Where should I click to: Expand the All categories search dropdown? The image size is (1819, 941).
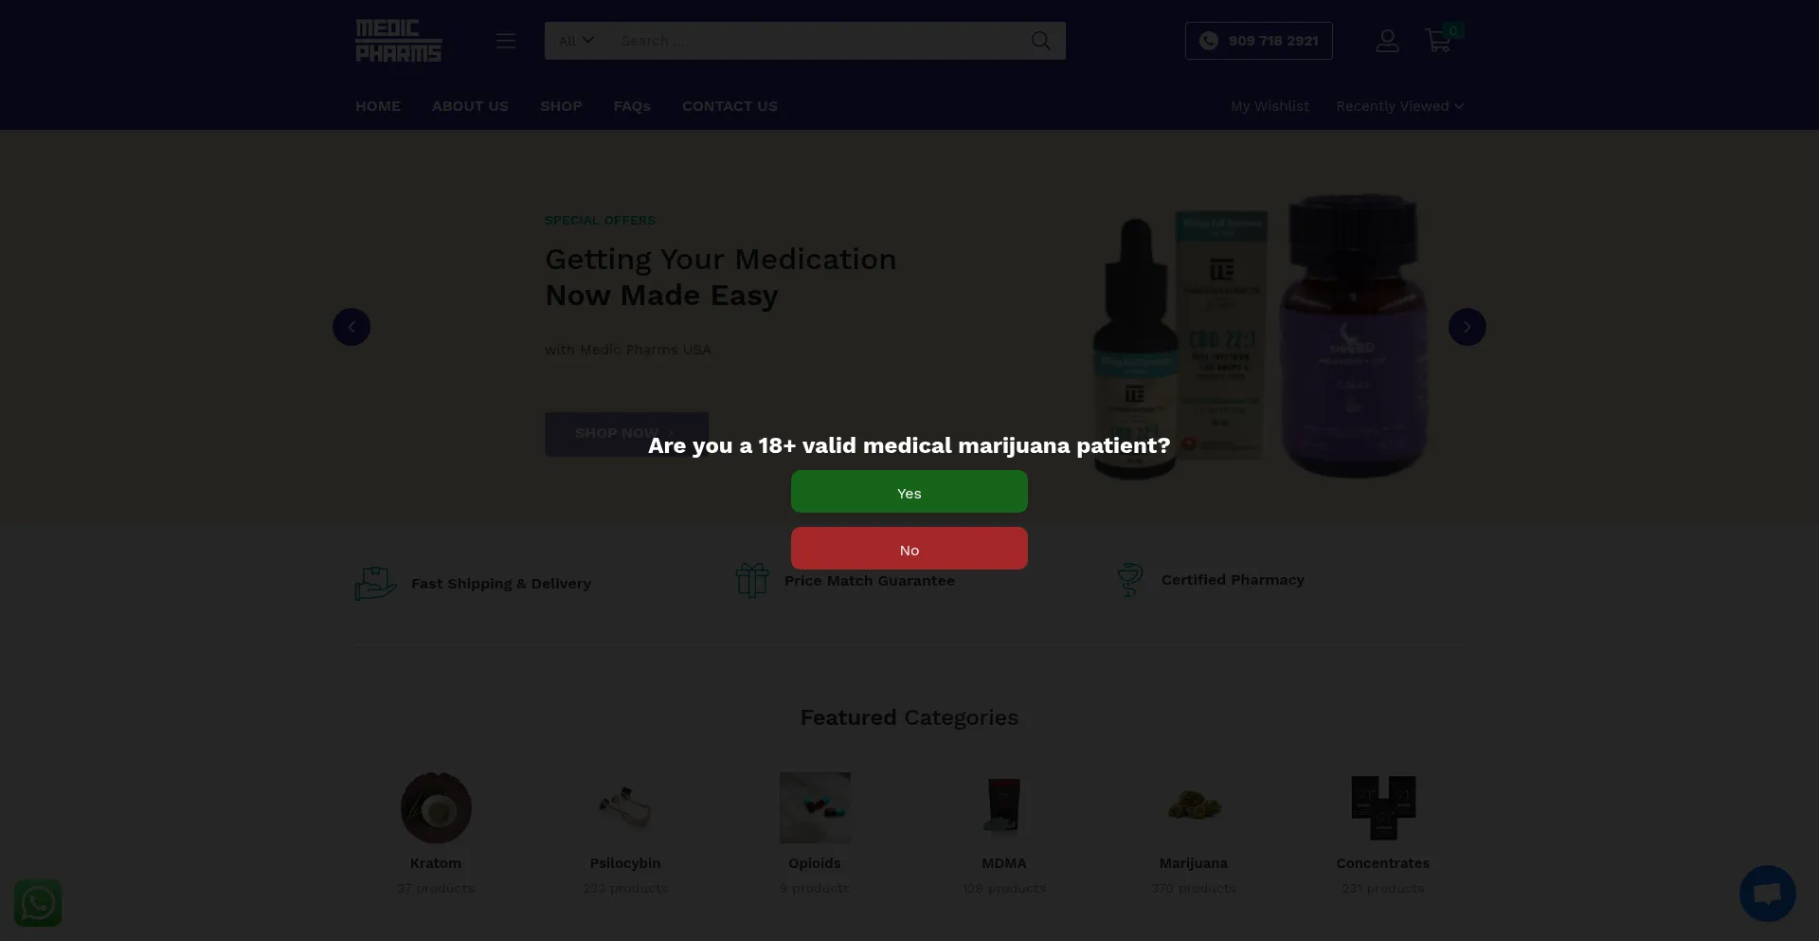(576, 41)
